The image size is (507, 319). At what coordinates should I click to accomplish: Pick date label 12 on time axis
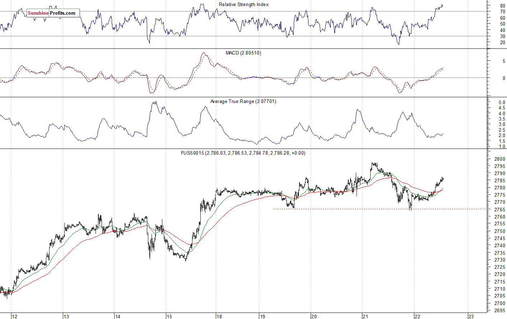coord(14,316)
